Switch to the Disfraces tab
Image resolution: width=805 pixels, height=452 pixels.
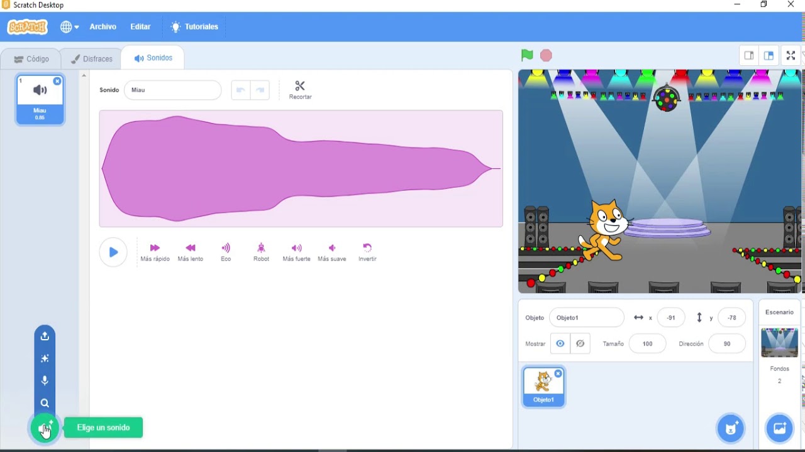[x=92, y=59]
